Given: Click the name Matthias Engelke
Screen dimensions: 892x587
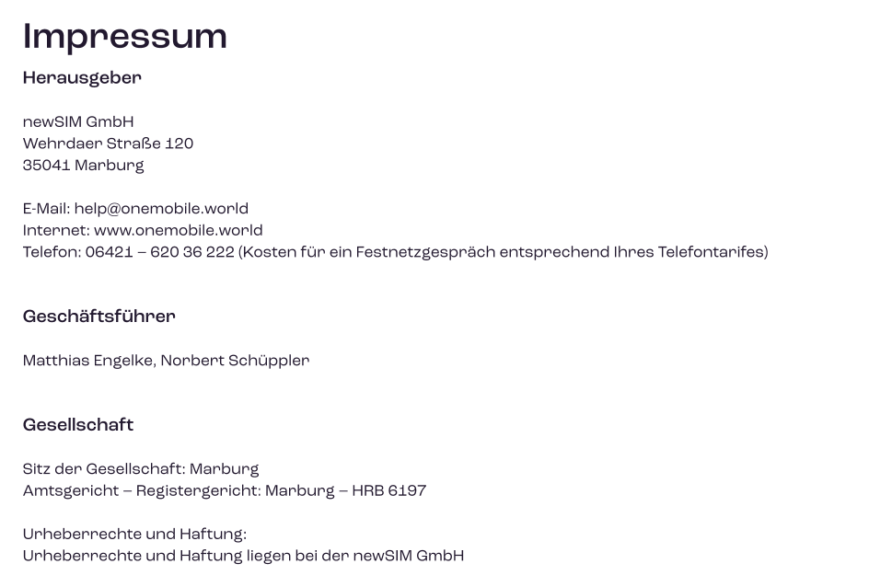Looking at the screenshot, I should pyautogui.click(x=88, y=361).
